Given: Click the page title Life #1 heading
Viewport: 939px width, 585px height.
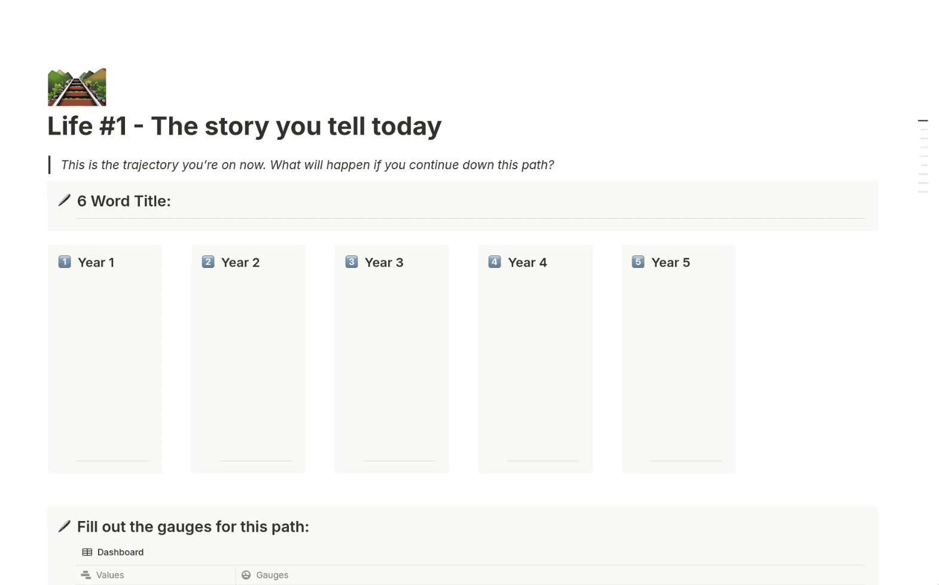Looking at the screenshot, I should point(244,126).
